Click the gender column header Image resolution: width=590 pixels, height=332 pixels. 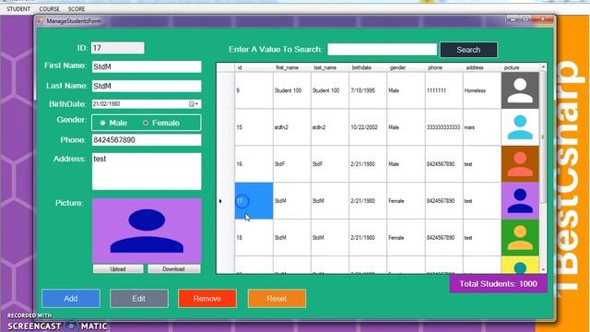(x=406, y=67)
